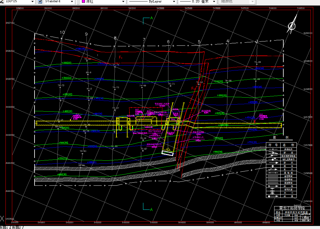
Task: Select the upper green section mark A
Action: [151, 18]
